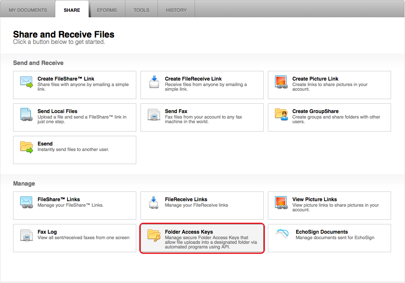Open the "EchoSign Documents" title

coord(322,232)
